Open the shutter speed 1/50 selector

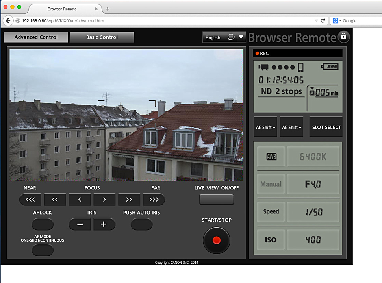pos(313,212)
